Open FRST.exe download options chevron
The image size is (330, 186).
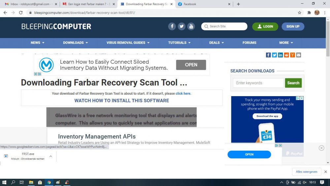pyautogui.click(x=51, y=156)
